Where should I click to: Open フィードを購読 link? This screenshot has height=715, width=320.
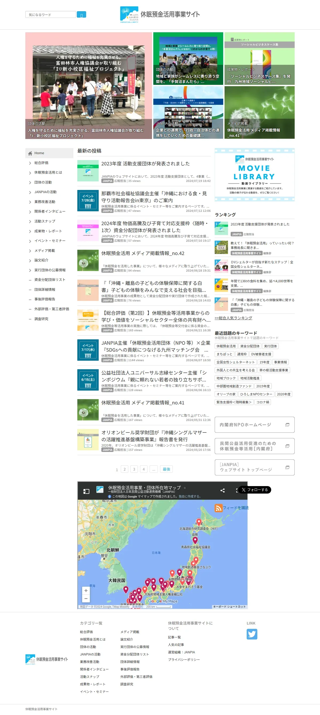pyautogui.click(x=236, y=508)
